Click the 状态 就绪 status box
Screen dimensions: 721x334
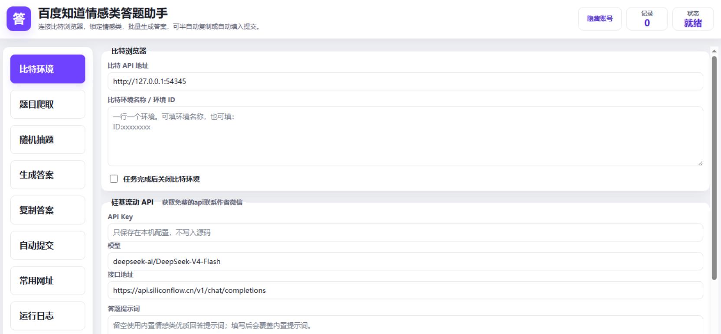point(693,19)
